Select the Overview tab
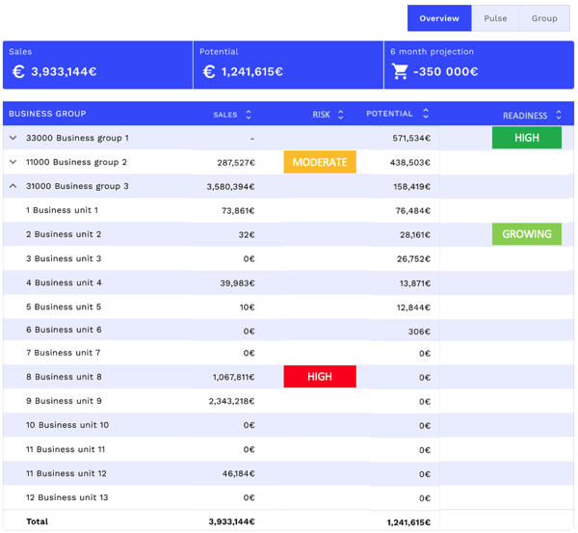The image size is (578, 533). 439,18
